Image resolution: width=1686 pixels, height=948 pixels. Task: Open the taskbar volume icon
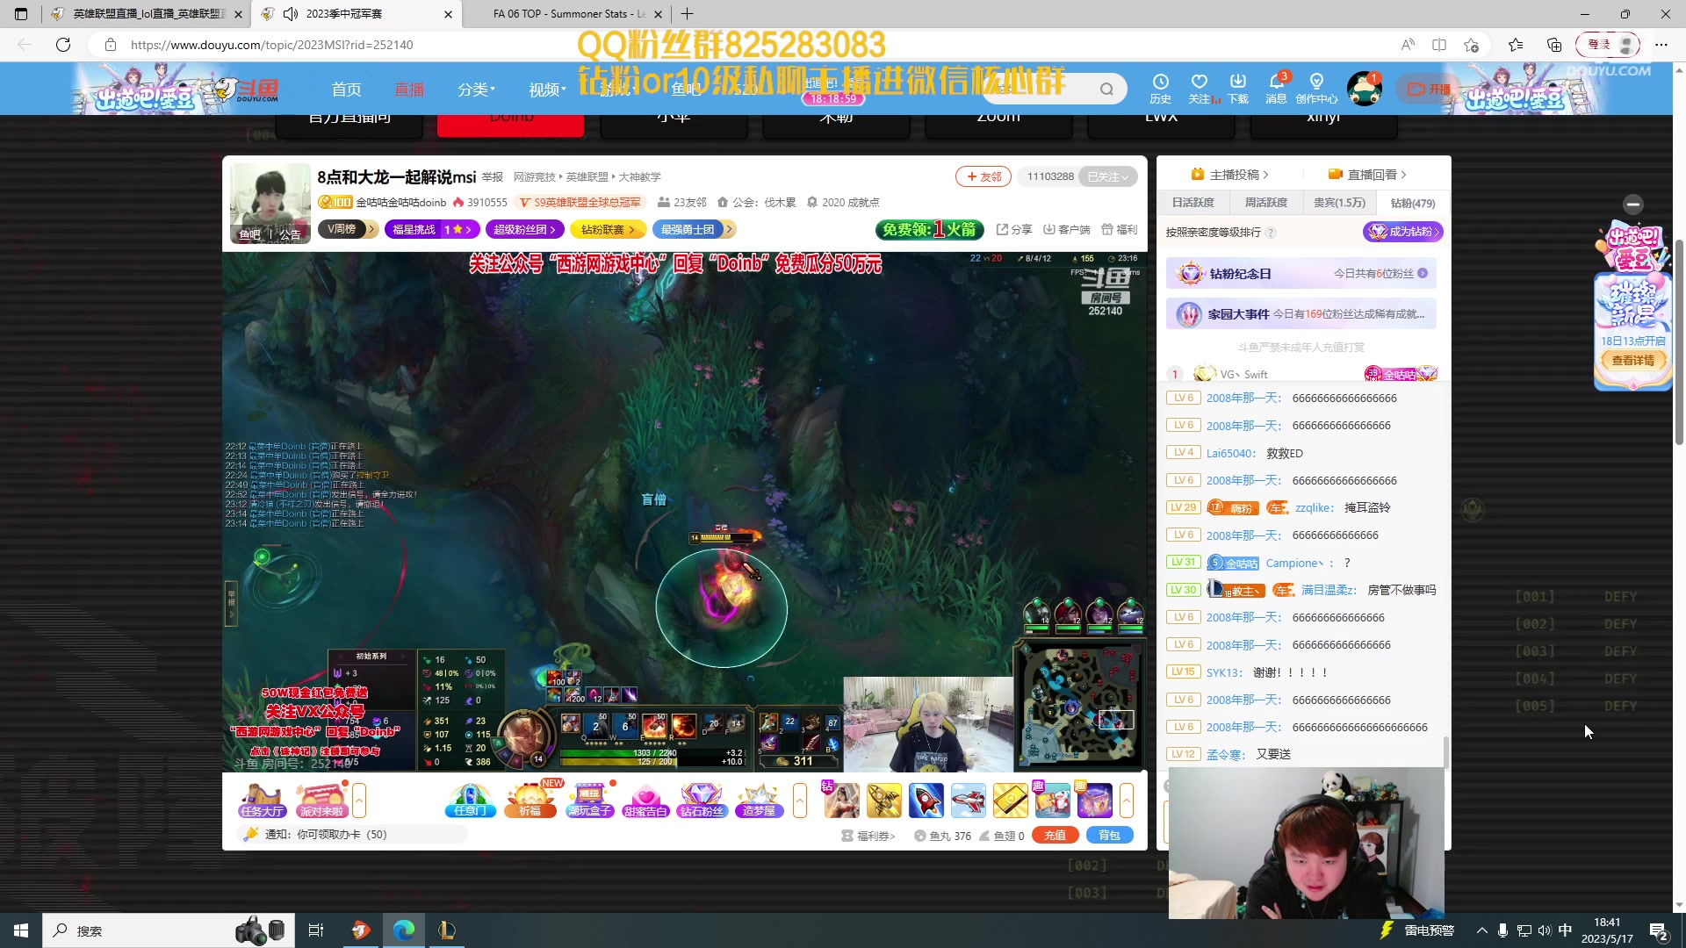tap(1545, 930)
